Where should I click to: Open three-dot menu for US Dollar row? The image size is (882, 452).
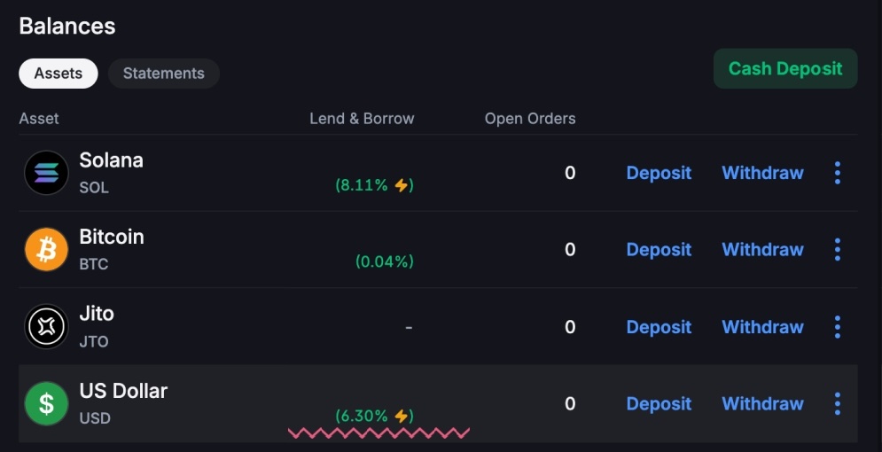click(838, 403)
